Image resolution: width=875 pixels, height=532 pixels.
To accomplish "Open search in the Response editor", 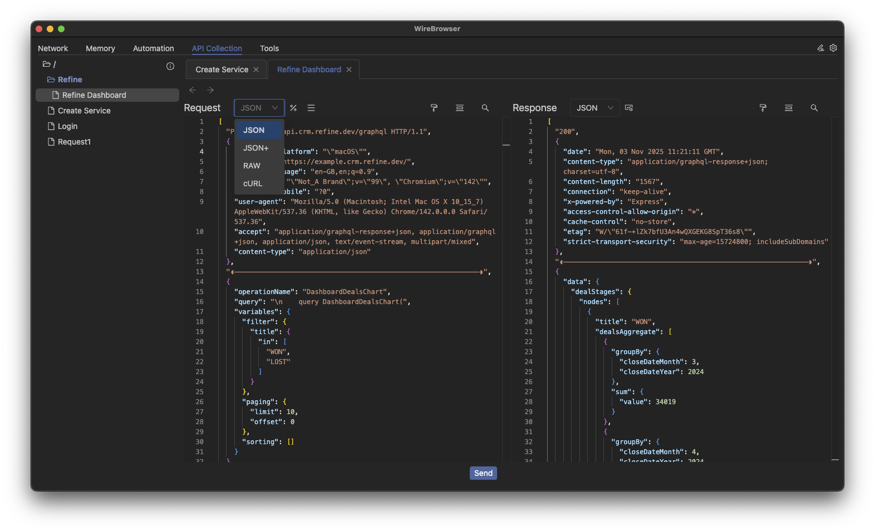I will (x=814, y=108).
